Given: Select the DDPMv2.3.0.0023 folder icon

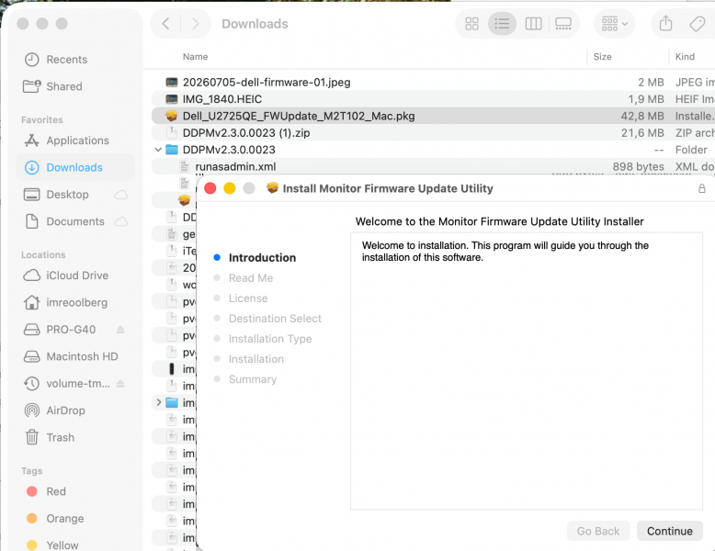Looking at the screenshot, I should (x=172, y=150).
